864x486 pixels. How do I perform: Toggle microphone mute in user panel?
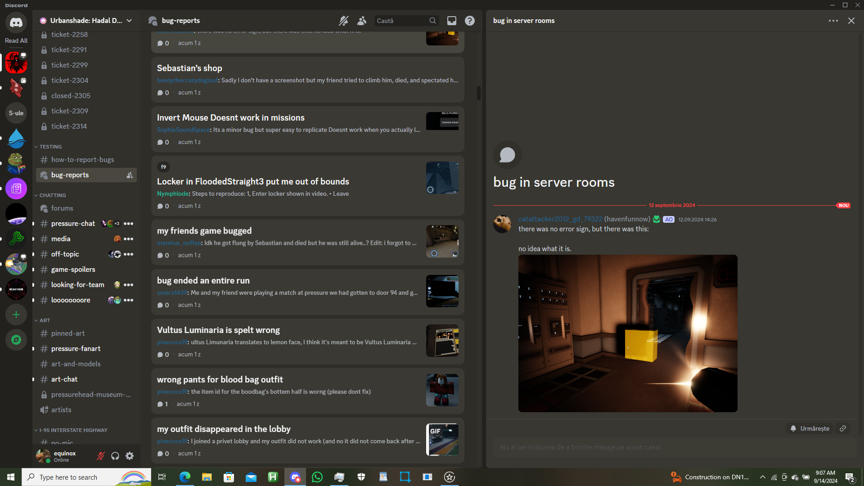(x=101, y=456)
